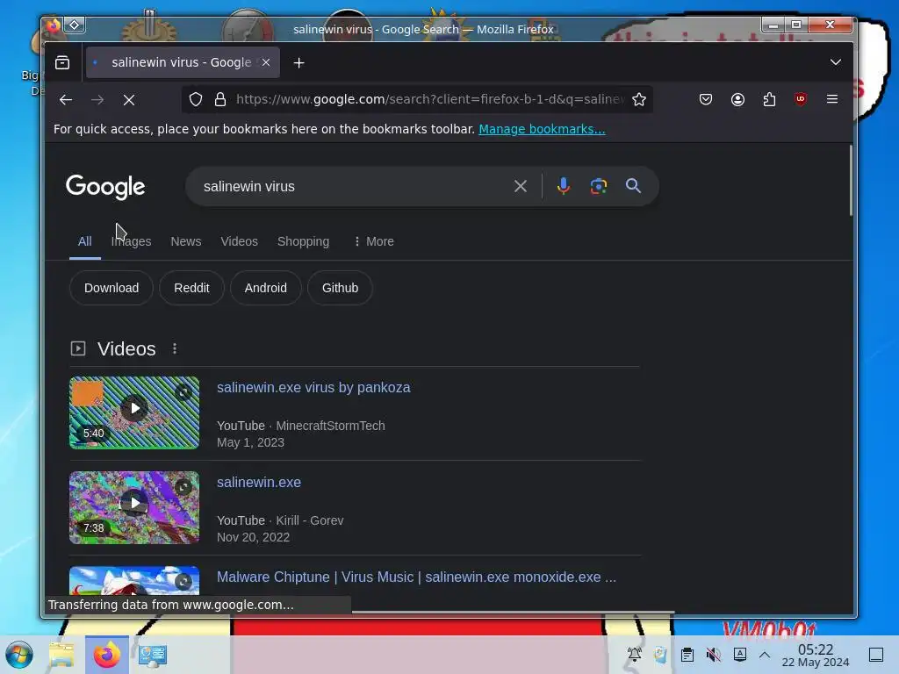Stop loading the page
Image resolution: width=899 pixels, height=674 pixels.
[129, 100]
